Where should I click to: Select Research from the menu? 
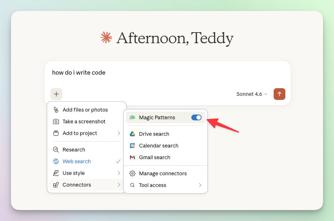(x=74, y=150)
